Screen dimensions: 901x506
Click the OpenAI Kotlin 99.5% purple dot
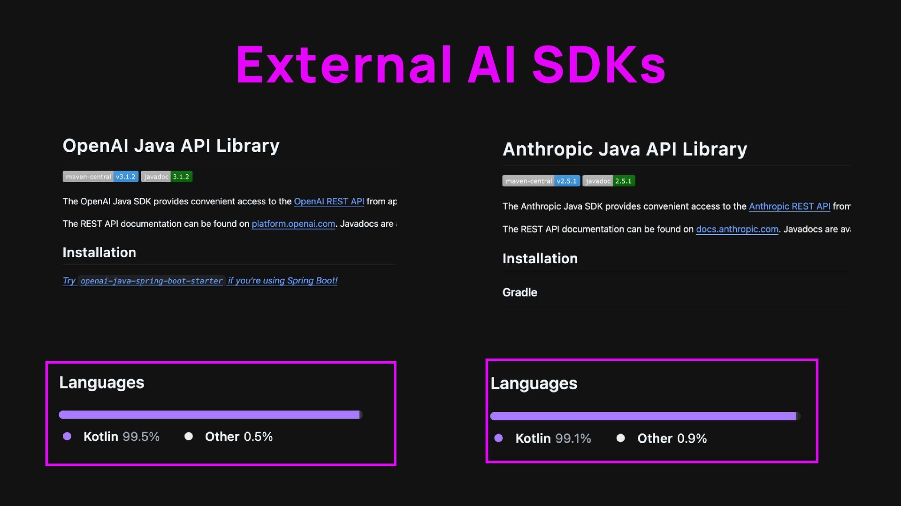67,436
